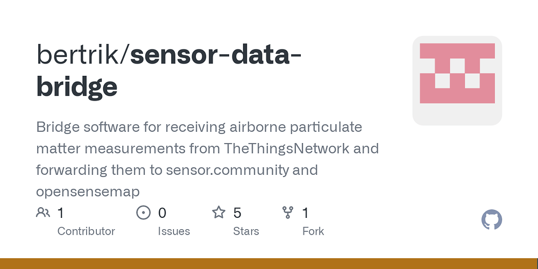Click the Contributor people icon
Screen dimensions: 538x269
[x=43, y=213]
